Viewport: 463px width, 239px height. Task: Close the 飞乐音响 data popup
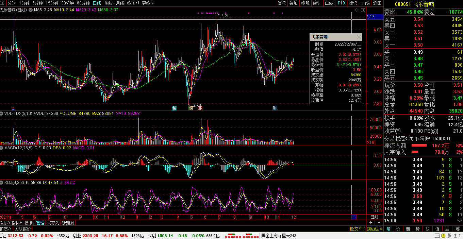359,37
